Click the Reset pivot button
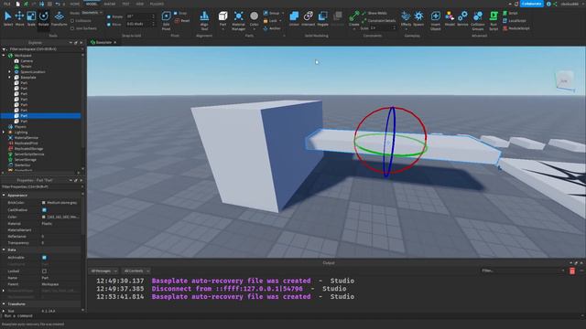This screenshot has height=329, width=586. (182, 21)
